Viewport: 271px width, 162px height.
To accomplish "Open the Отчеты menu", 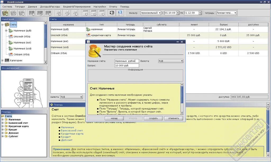I will pos(113,7).
